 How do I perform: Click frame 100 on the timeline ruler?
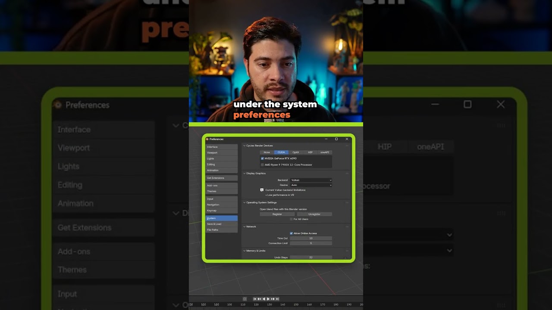(229, 304)
